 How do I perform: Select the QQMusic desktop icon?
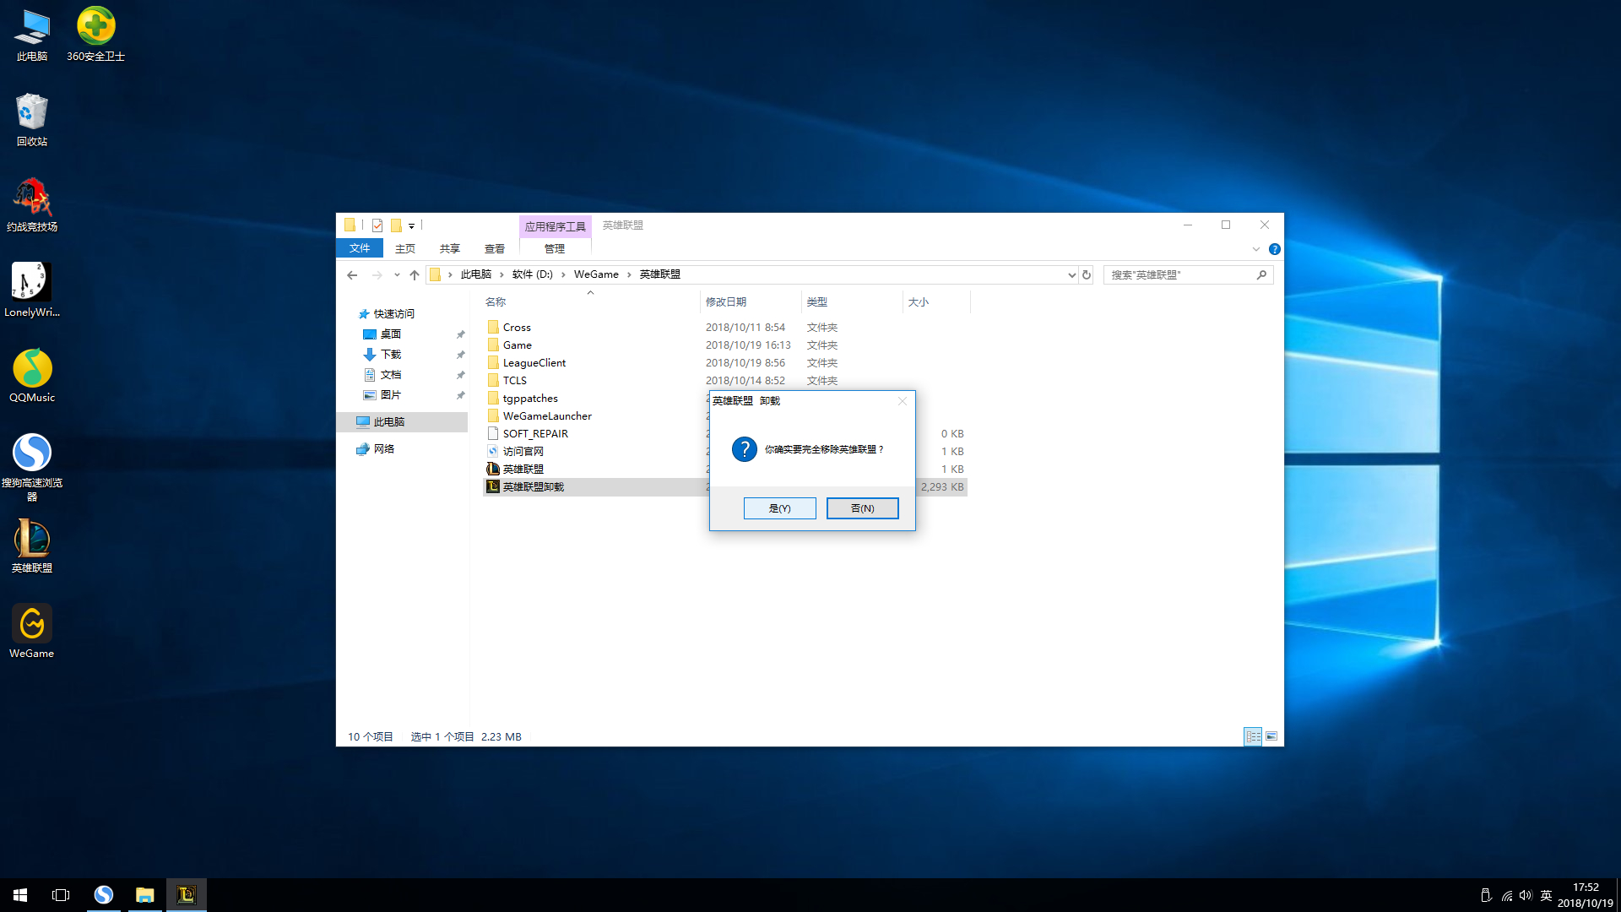32,376
